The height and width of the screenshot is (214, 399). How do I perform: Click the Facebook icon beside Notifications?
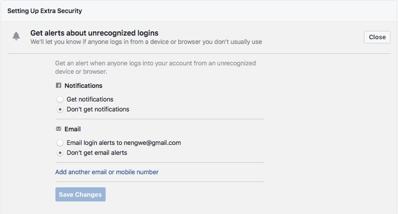pos(59,85)
